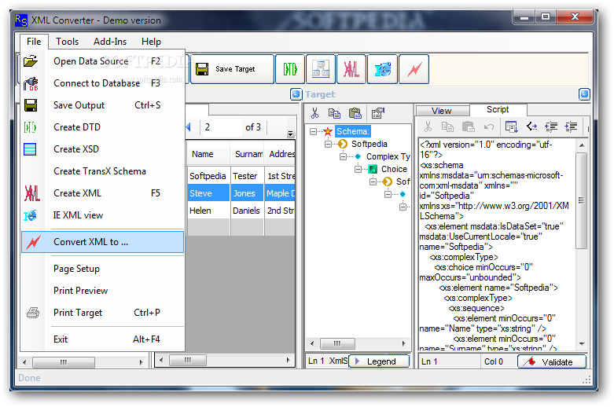Click the data grid horizontal scrollbar thumb
Image resolution: width=614 pixels, height=407 pixels.
(x=188, y=360)
